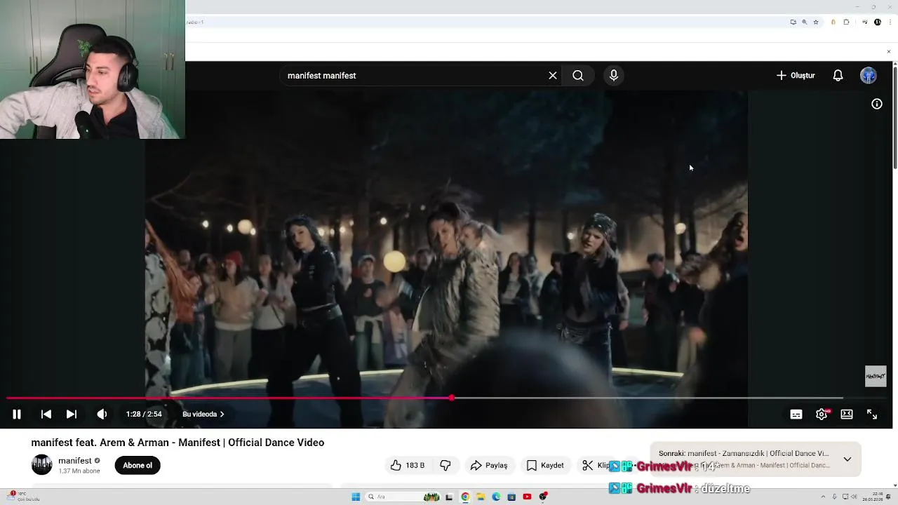The image size is (898, 505).
Task: Open the manifest channel avatar
Action: click(x=42, y=464)
